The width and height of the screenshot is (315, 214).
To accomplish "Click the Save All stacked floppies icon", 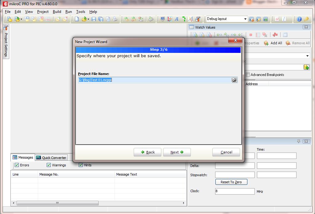I will 101,19.
